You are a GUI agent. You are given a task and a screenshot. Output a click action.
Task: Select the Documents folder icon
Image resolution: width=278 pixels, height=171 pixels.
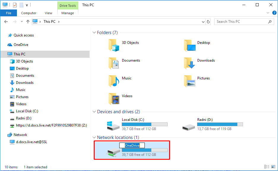click(114, 63)
